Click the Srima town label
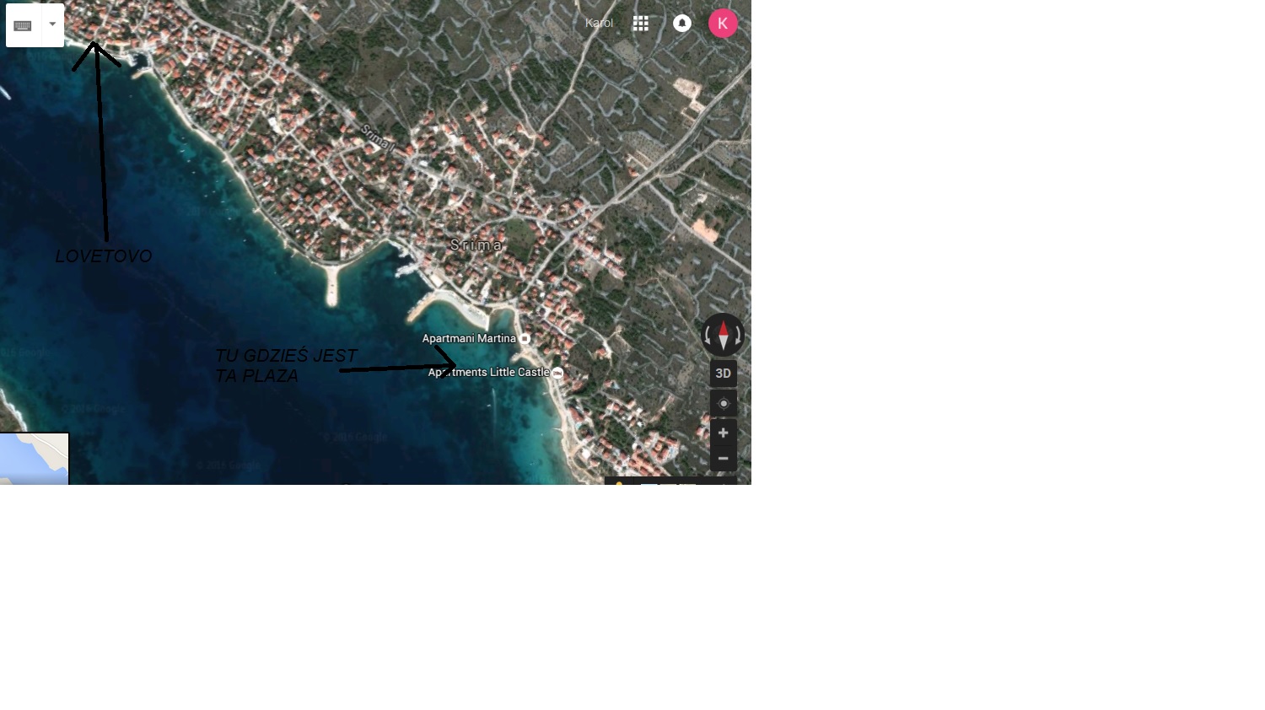This screenshot has height=710, width=1265. [476, 245]
